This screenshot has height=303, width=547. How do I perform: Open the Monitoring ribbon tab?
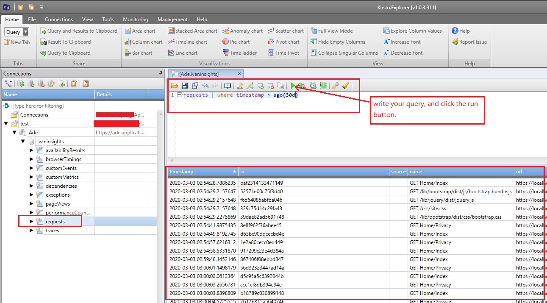tap(136, 19)
